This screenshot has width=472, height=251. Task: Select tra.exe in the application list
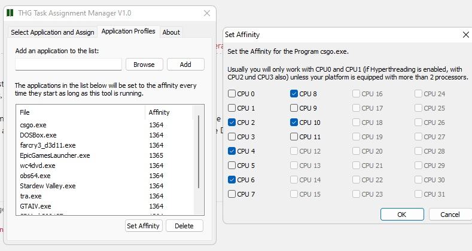click(31, 196)
